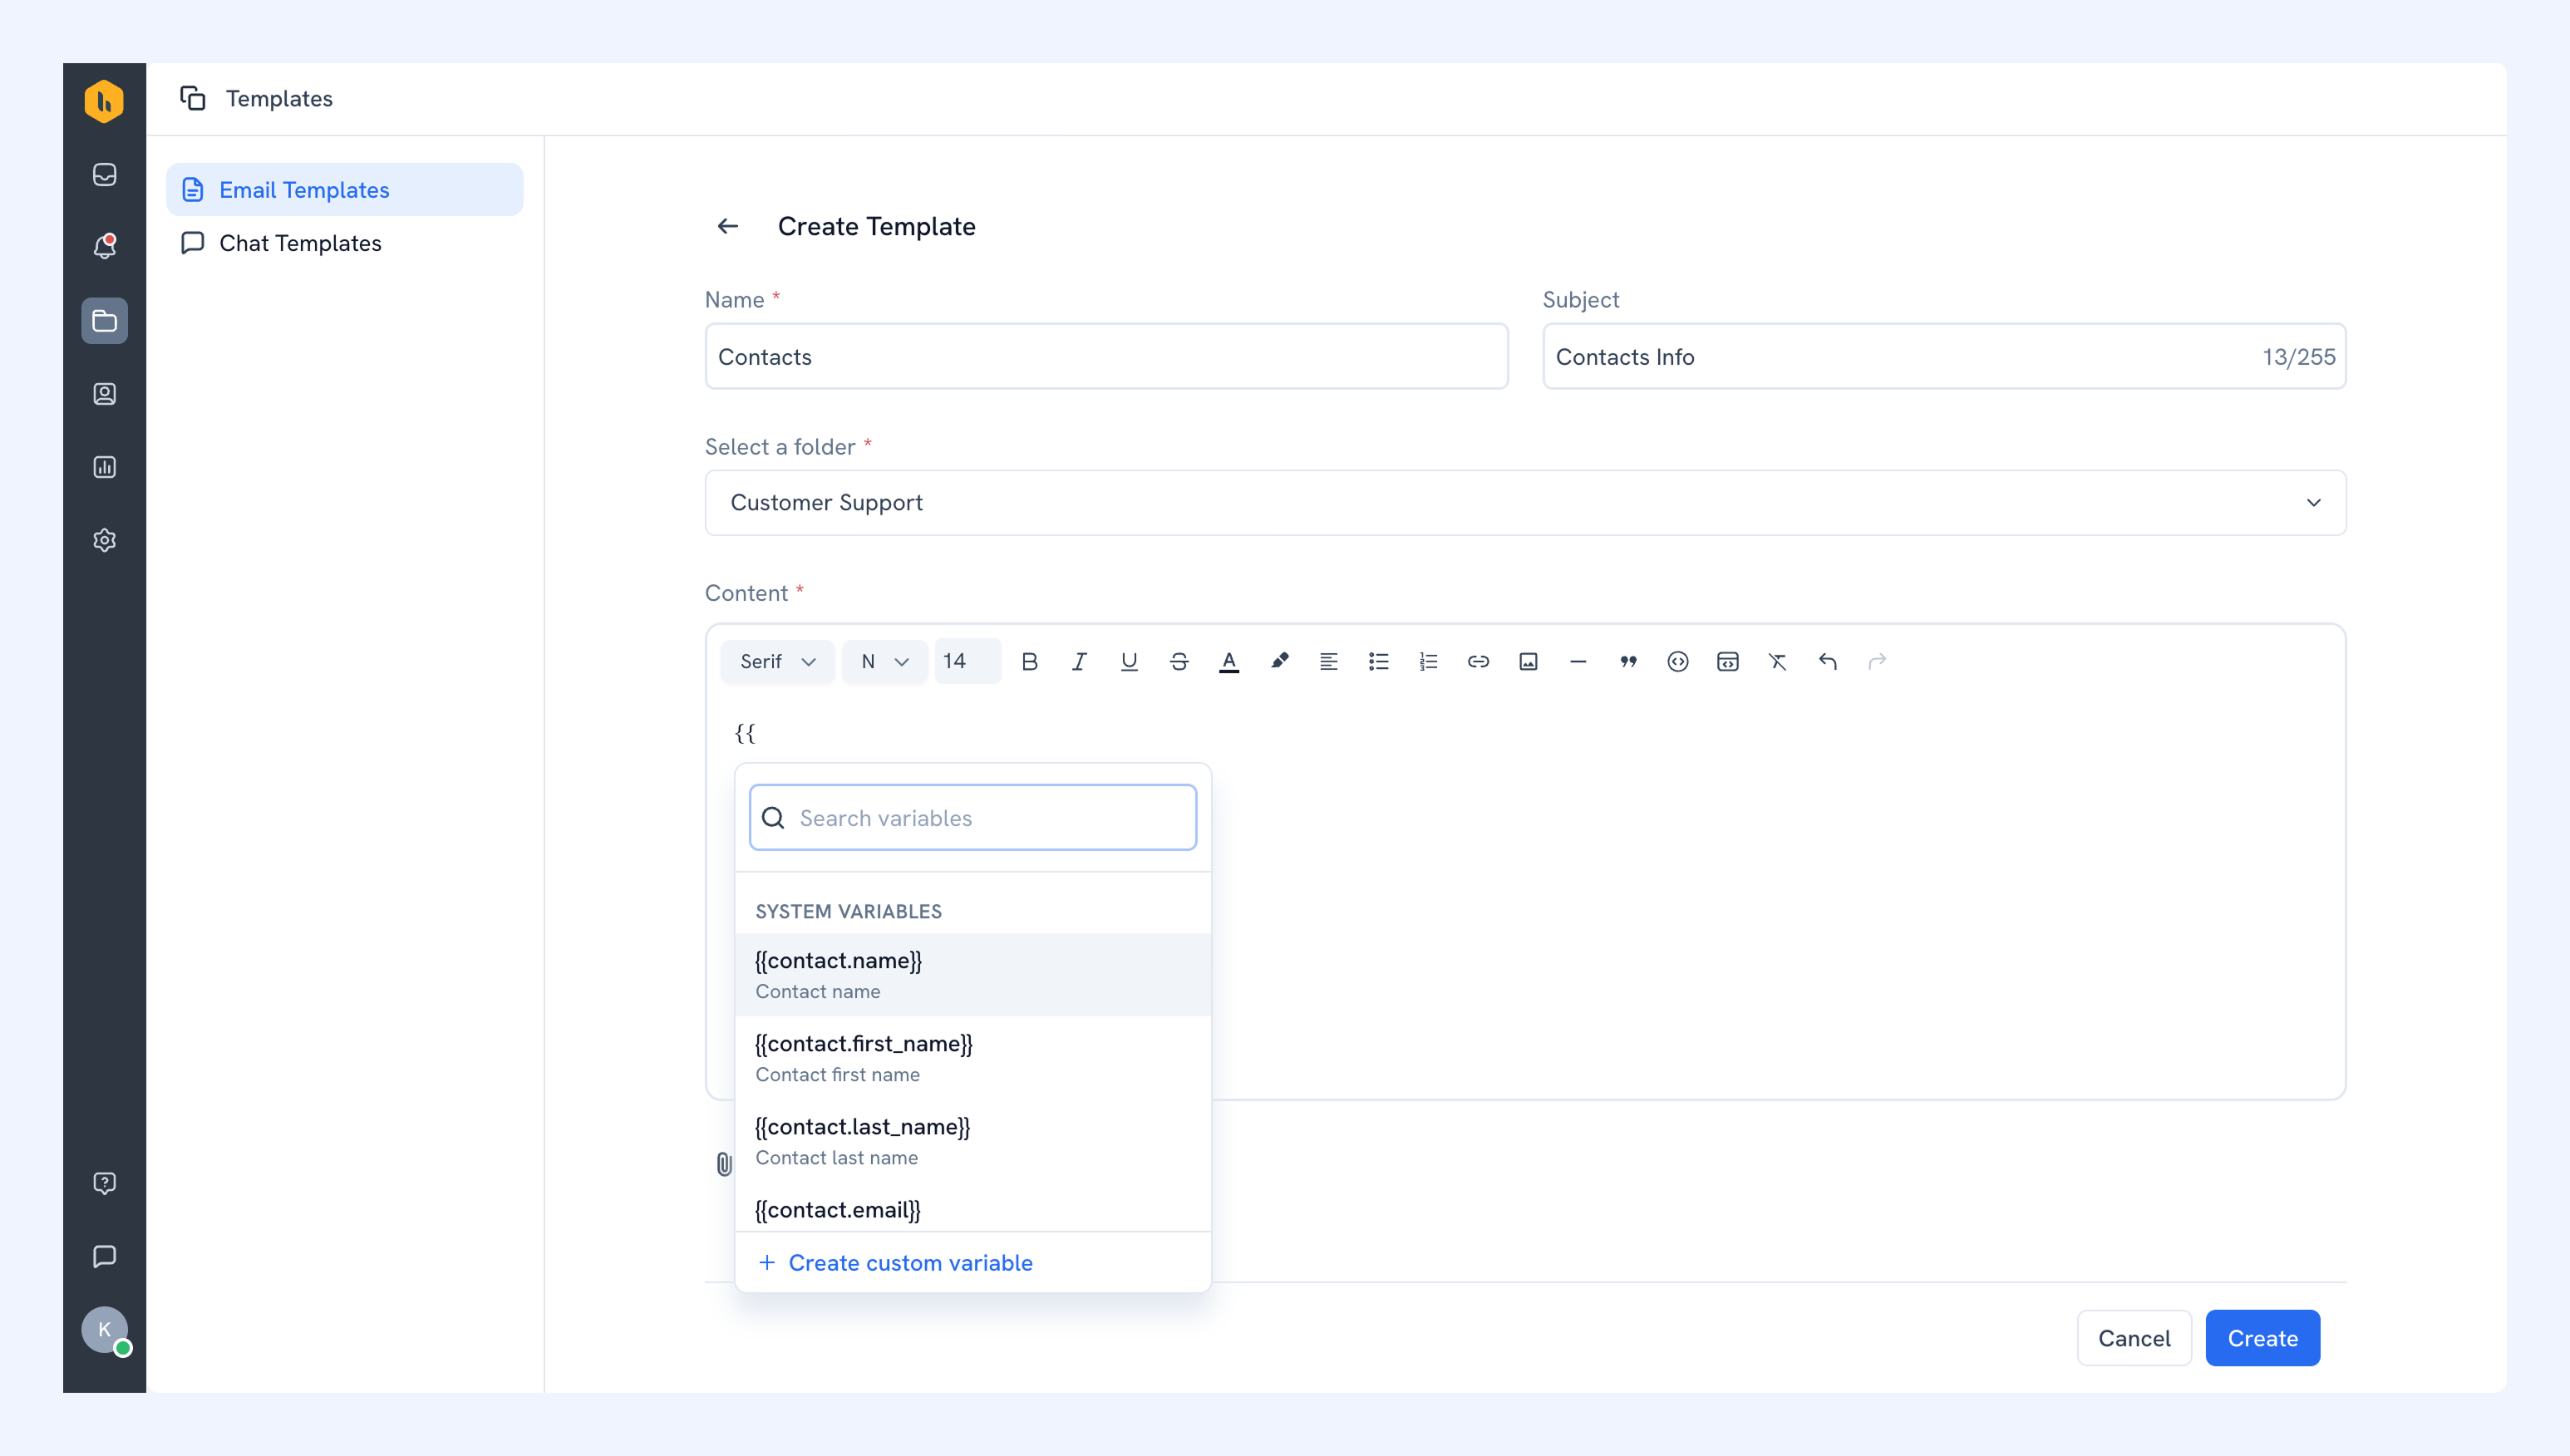Viewport: 2570px width, 1456px height.
Task: Undo the last edit
Action: (1827, 661)
